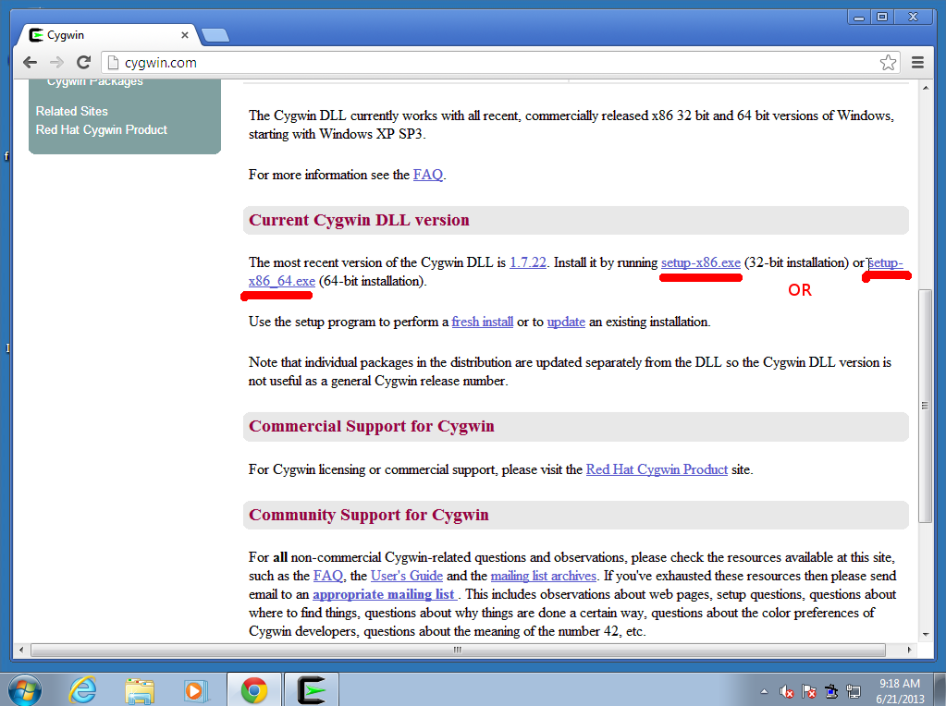
Task: Click the horizontal scrollbar thumb
Action: coord(458,650)
